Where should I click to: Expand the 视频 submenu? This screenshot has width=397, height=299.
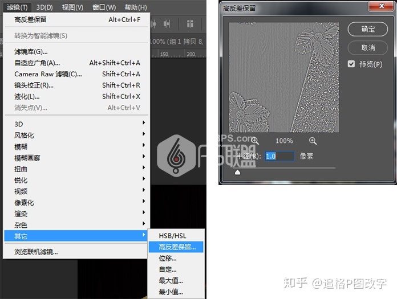click(x=76, y=191)
